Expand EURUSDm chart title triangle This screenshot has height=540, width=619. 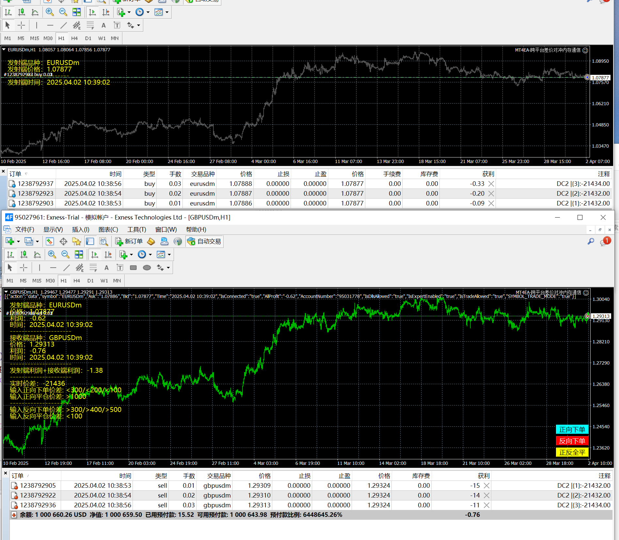pyautogui.click(x=4, y=50)
